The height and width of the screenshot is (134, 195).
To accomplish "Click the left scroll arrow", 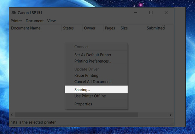I will pyautogui.click(x=12, y=115).
